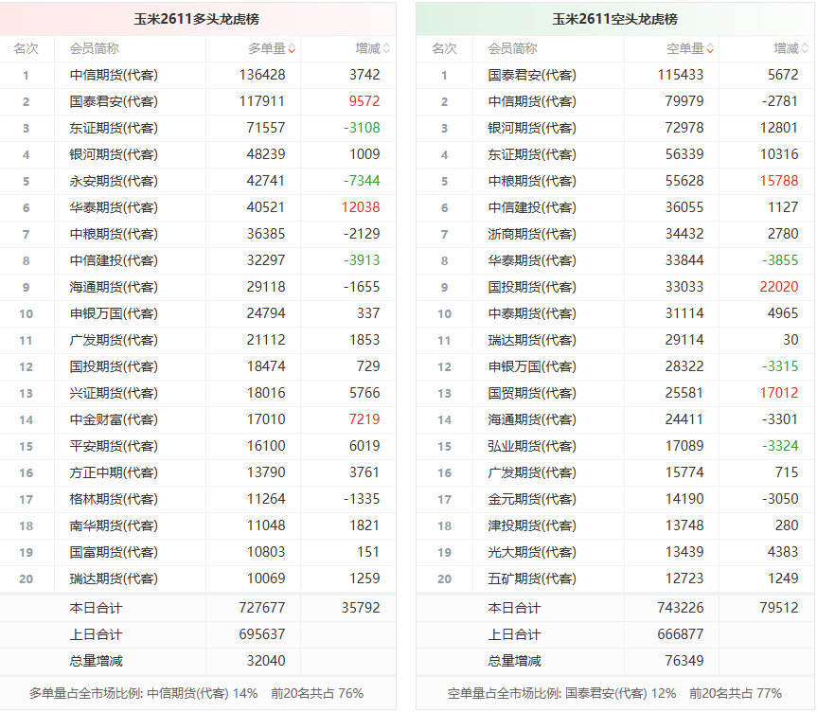817x712 pixels.
Task: Click 会员简称 column header in long table
Action: (95, 48)
